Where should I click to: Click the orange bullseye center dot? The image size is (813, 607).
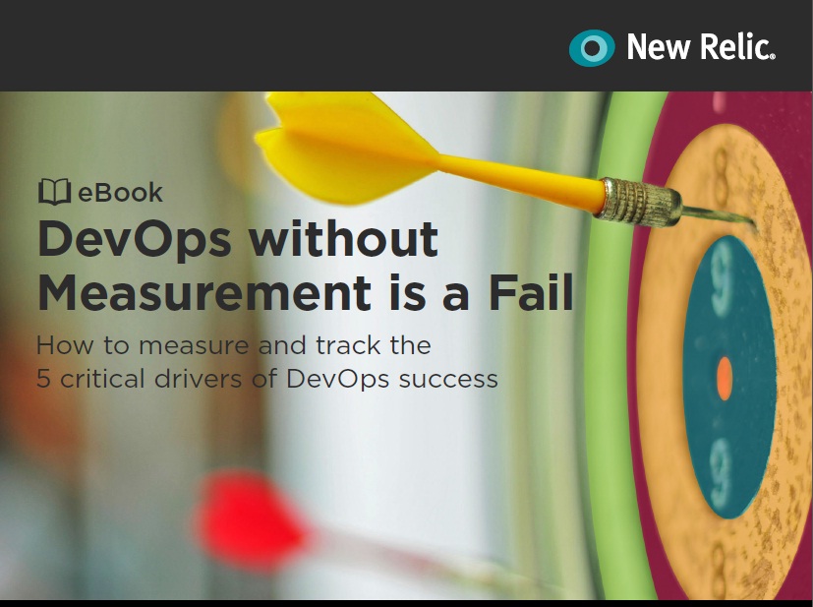[725, 378]
